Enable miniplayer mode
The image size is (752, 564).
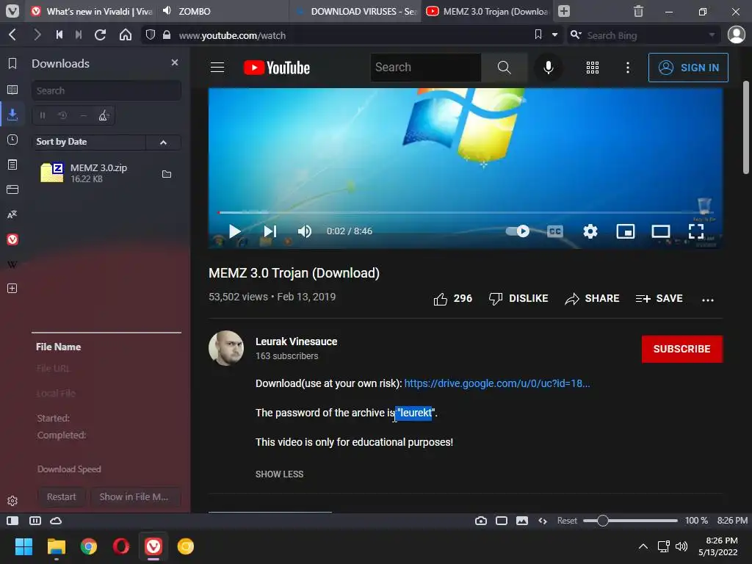(626, 231)
